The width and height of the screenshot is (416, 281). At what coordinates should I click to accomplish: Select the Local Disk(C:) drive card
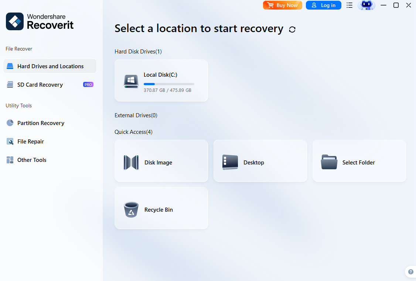[161, 80]
